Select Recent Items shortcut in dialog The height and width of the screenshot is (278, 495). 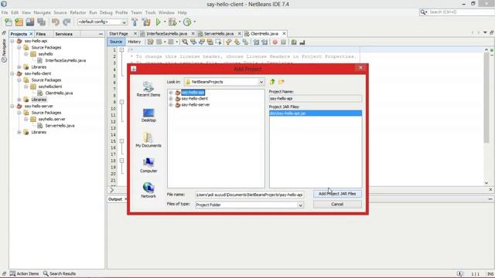(x=148, y=89)
